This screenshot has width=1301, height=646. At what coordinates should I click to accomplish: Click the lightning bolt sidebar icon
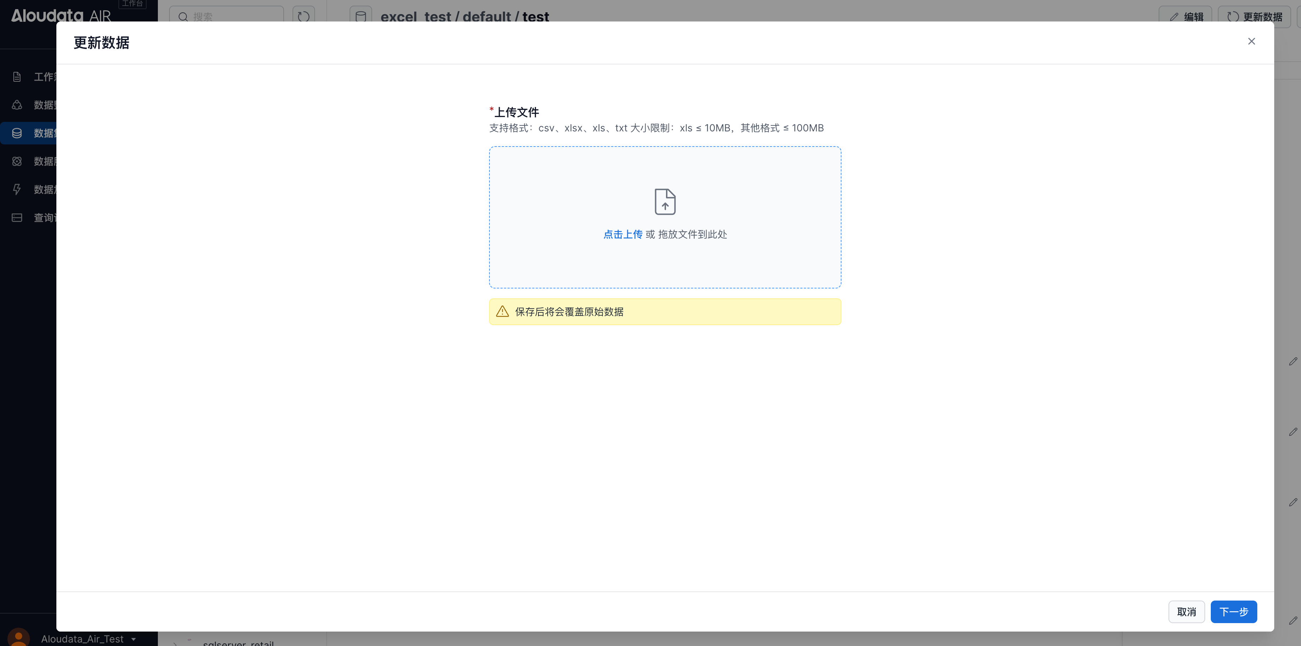(17, 189)
